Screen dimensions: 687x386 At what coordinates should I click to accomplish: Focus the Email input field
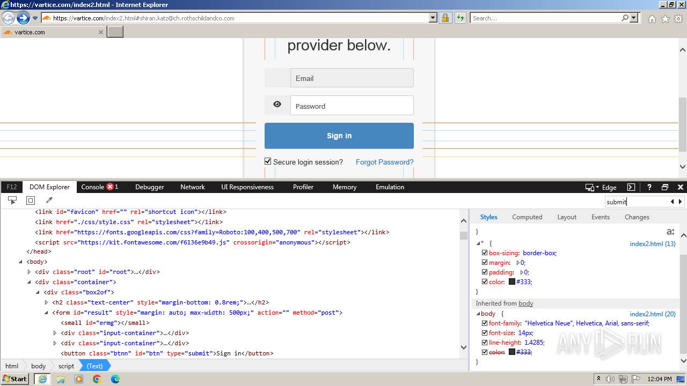(x=352, y=78)
